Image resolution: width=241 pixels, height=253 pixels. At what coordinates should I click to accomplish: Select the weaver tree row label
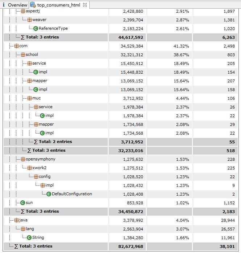coord(39,20)
